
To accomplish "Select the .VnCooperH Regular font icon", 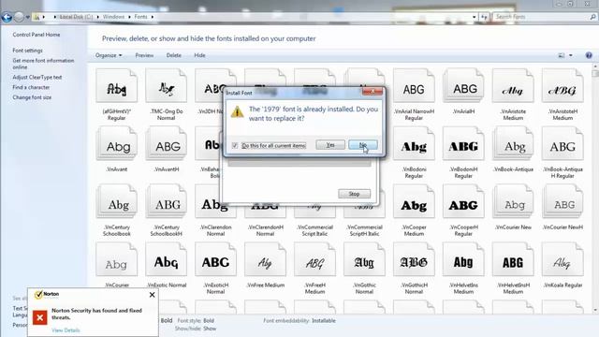I will click(463, 202).
